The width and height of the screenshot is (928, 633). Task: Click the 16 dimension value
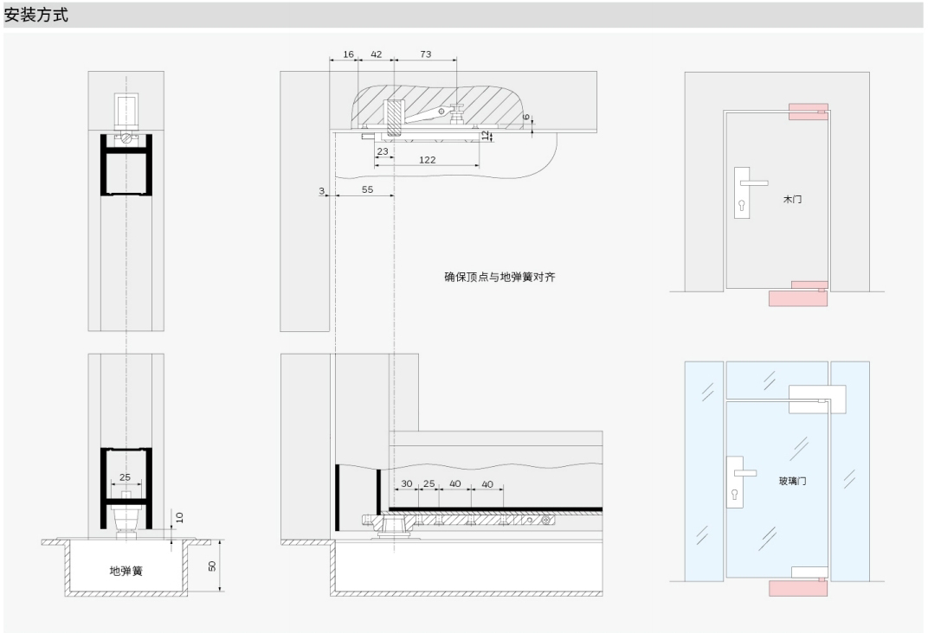coord(349,54)
